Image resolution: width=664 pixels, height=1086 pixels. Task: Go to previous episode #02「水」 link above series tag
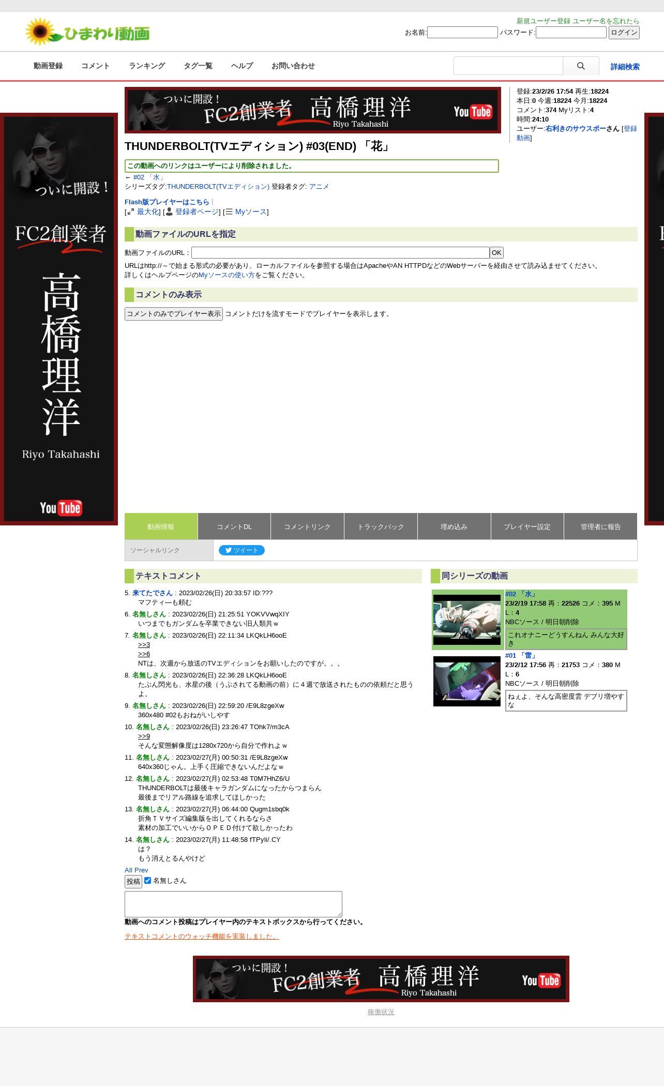pyautogui.click(x=149, y=177)
